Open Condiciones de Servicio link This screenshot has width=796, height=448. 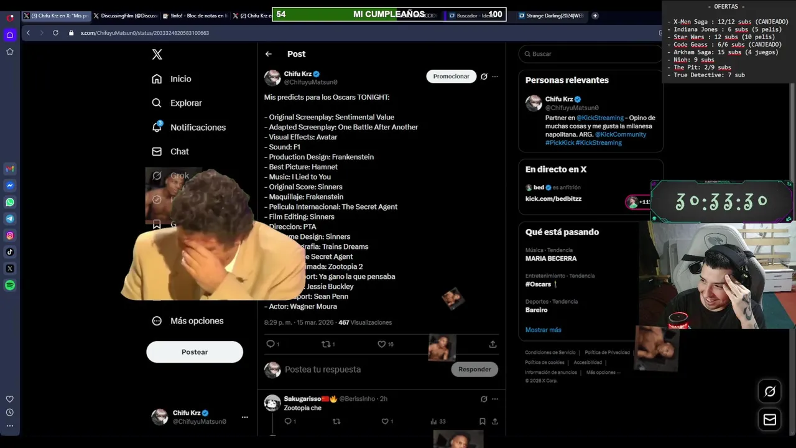(x=550, y=353)
